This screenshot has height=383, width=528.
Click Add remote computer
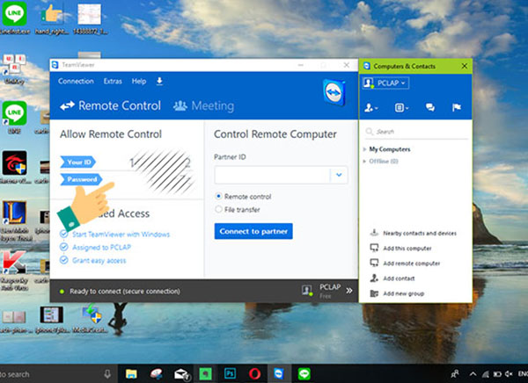pos(412,264)
